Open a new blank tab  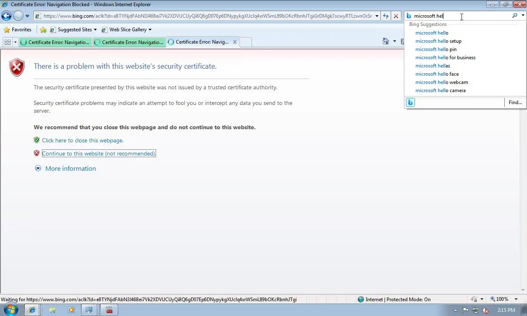coord(245,42)
